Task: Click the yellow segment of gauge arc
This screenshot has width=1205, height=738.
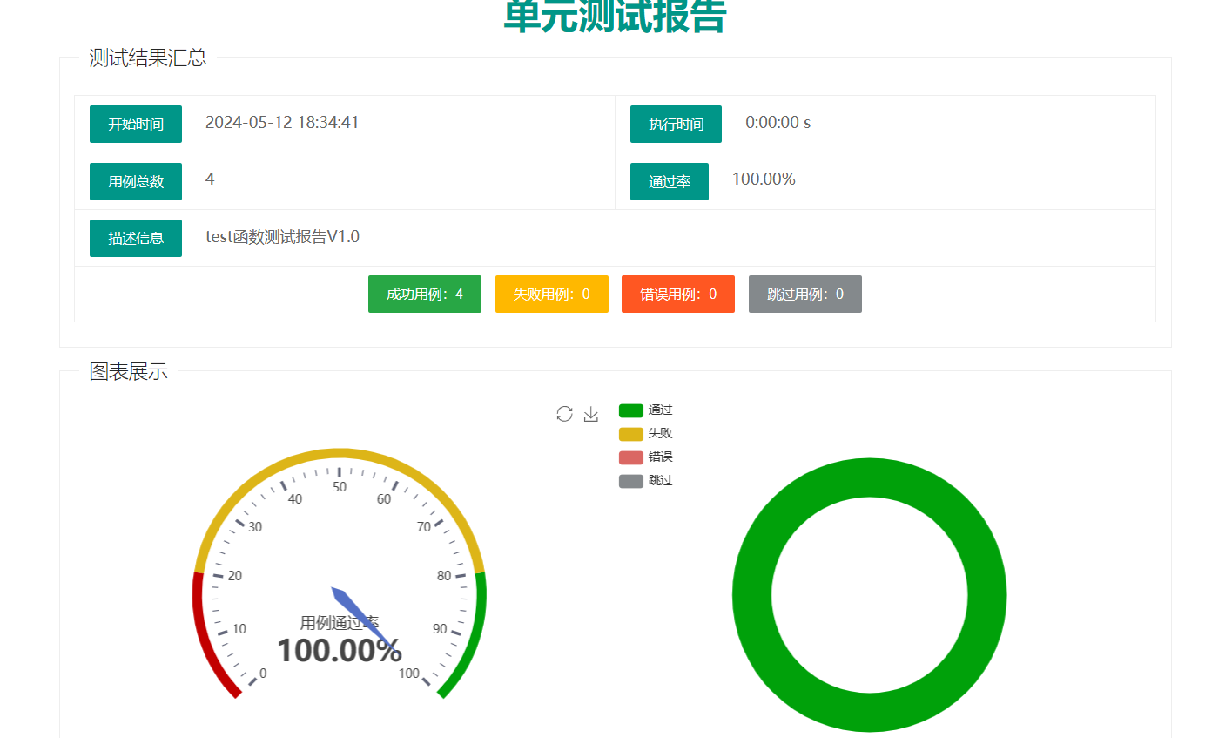Action: 340,453
